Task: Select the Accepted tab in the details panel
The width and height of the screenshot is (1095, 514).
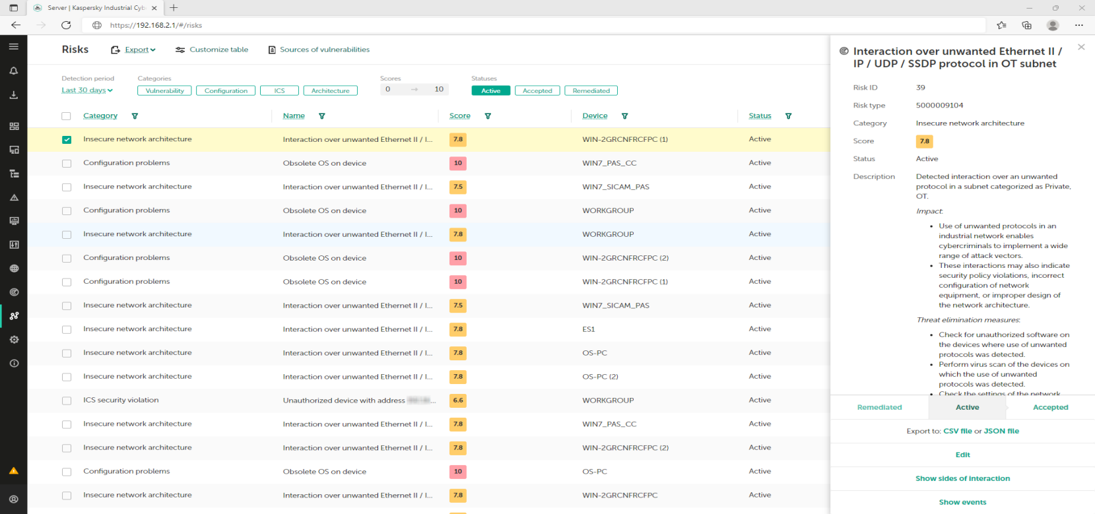Action: pos(1050,408)
